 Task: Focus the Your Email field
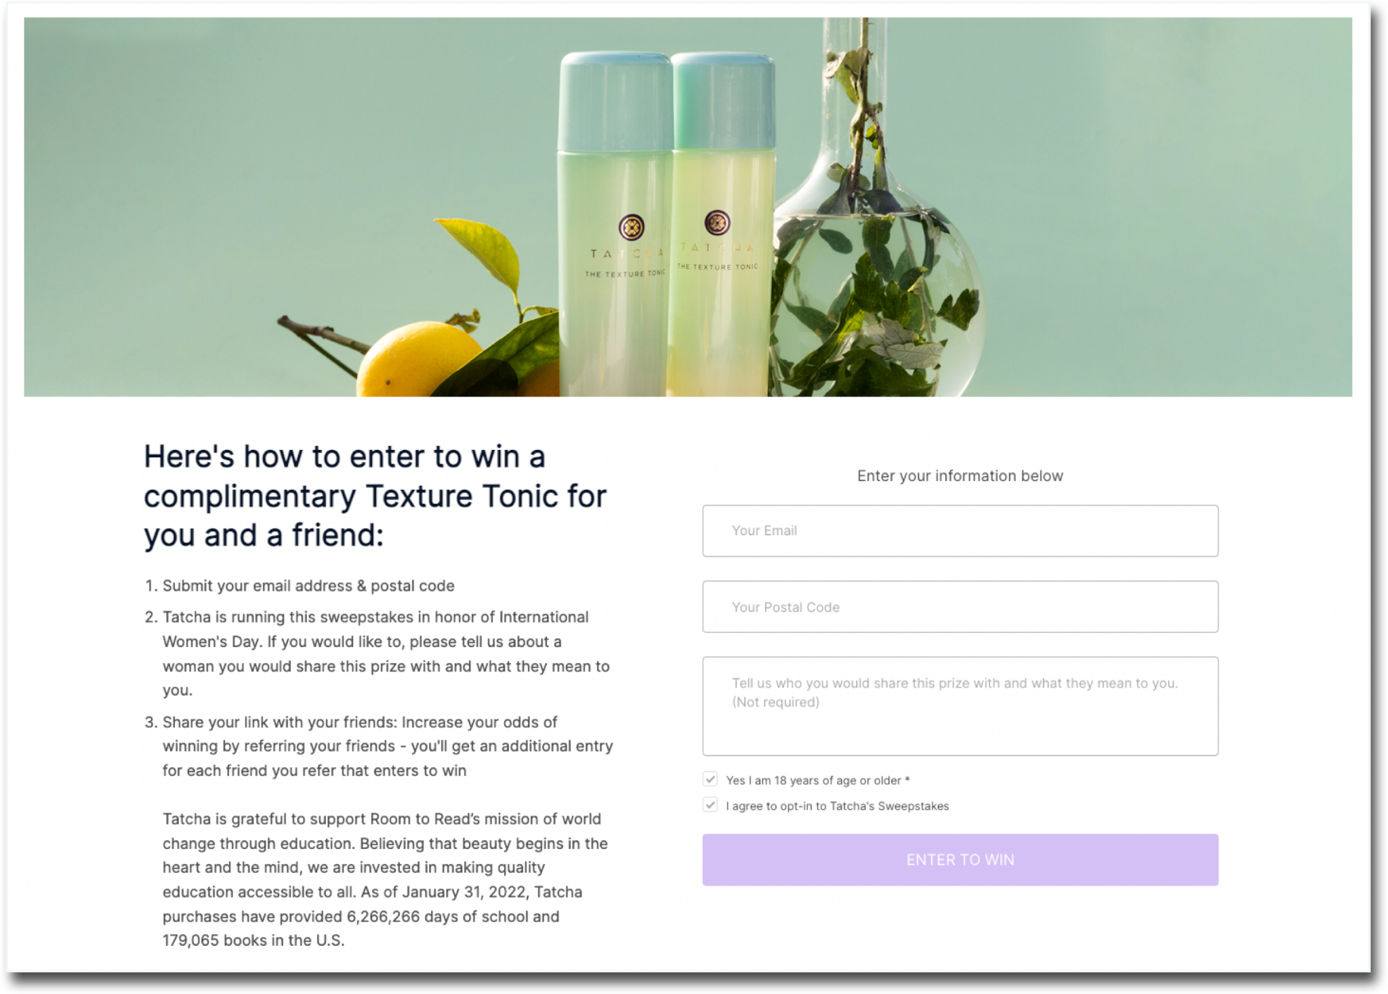click(960, 531)
